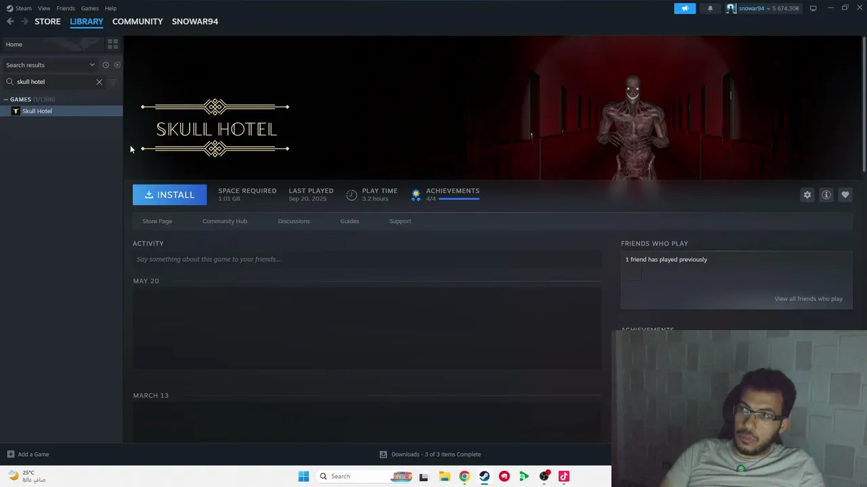Click the Steam logo in menu bar
This screenshot has height=487, width=867.
(x=9, y=8)
